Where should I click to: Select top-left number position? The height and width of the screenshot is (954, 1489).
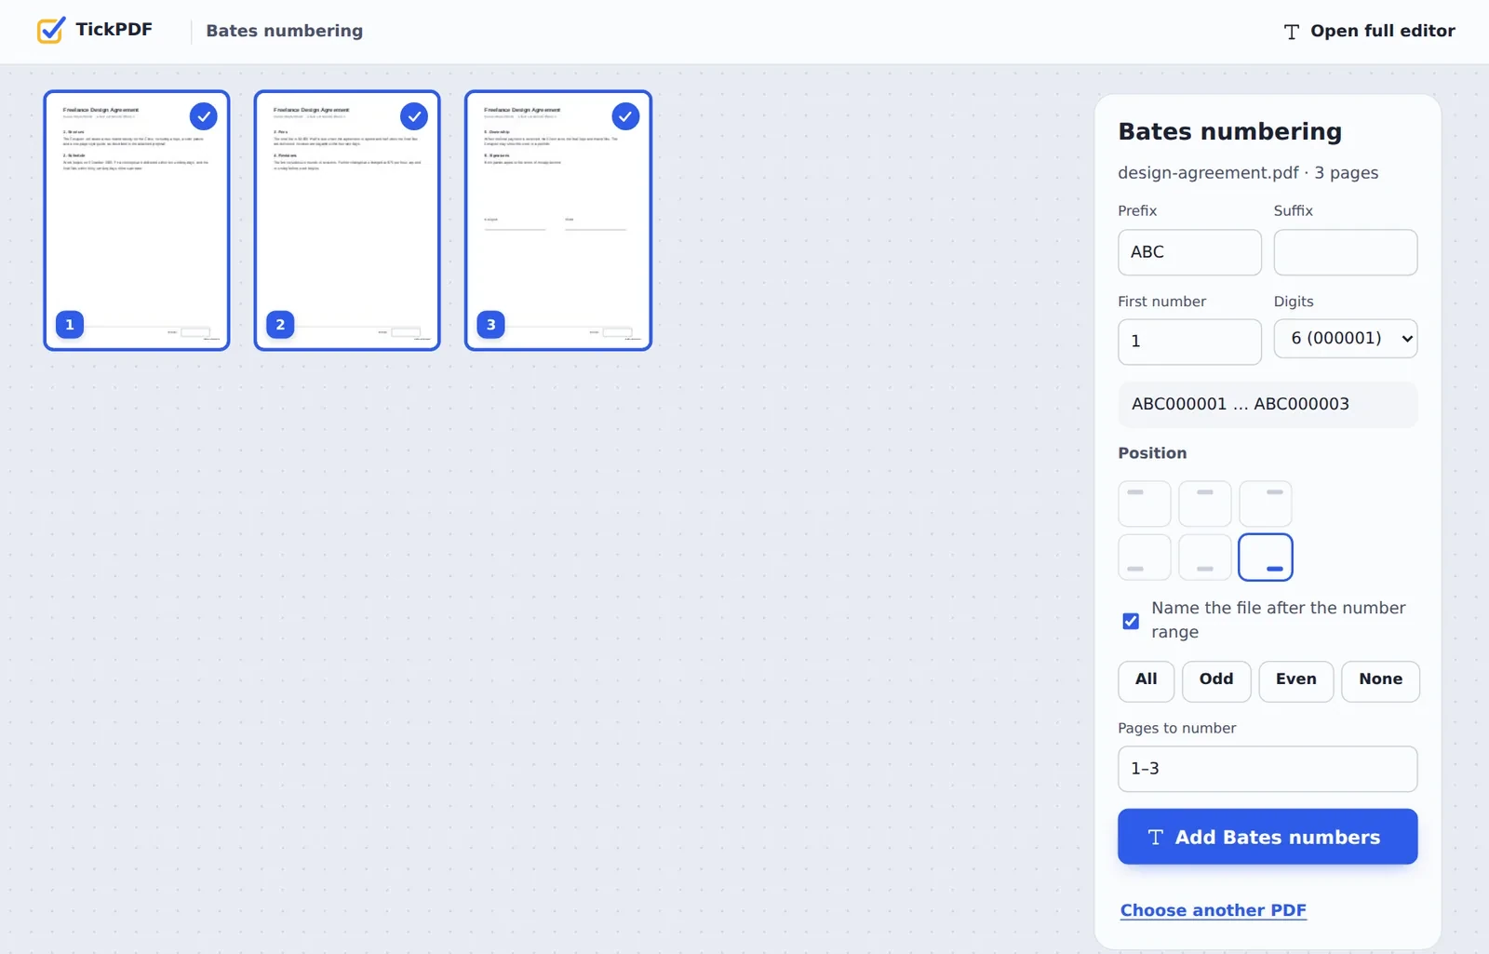1144,504
